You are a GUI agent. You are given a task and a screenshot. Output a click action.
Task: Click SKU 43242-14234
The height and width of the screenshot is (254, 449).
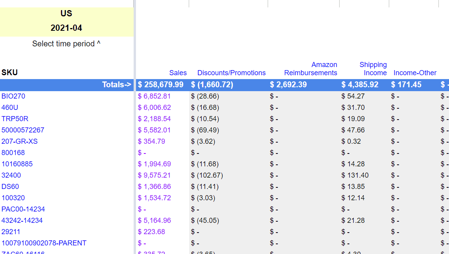(22, 220)
